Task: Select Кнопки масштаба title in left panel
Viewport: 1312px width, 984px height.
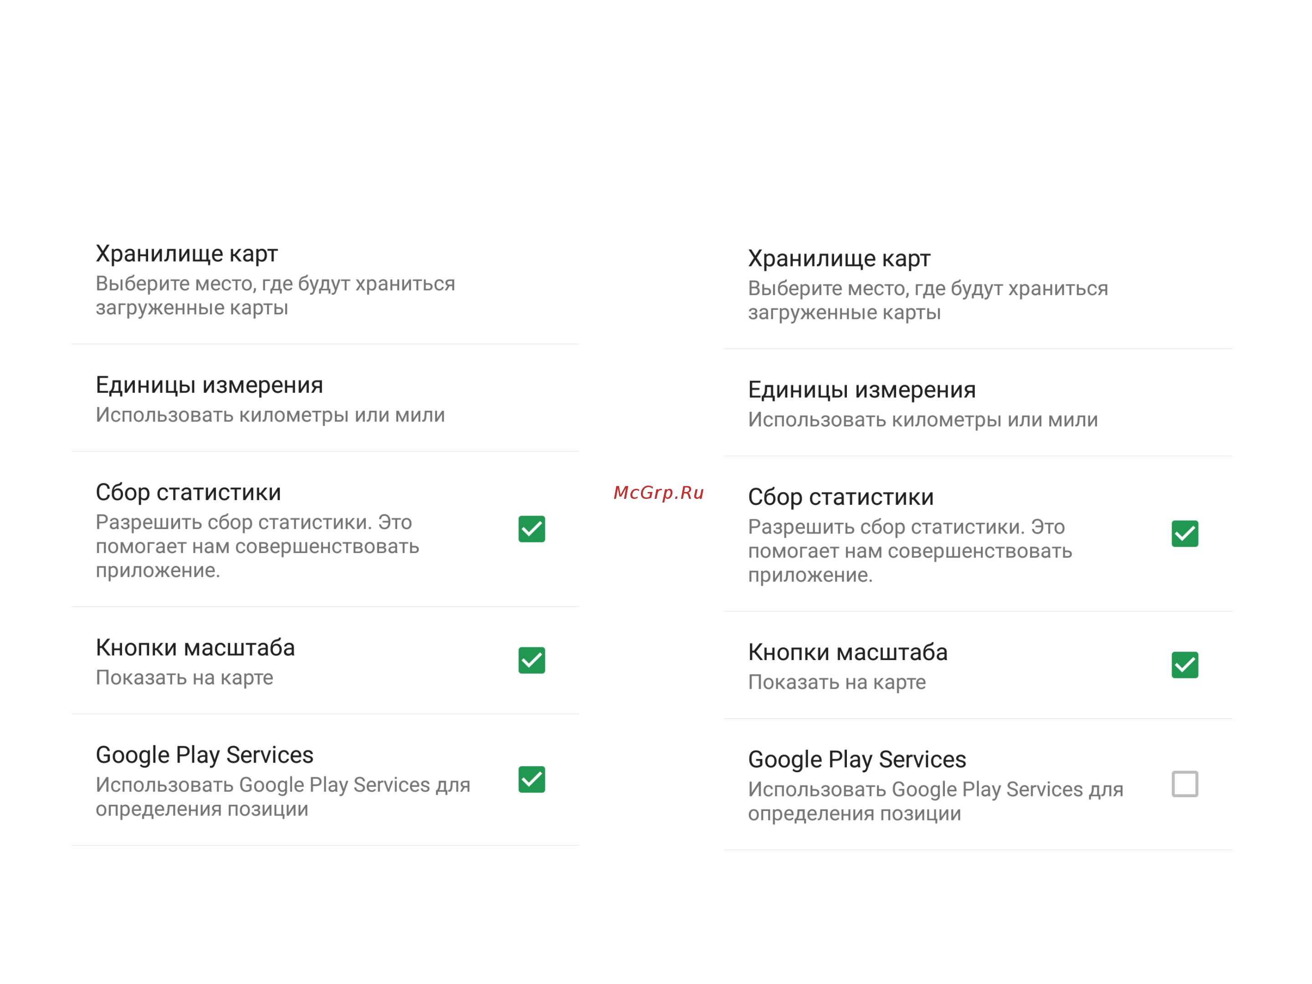Action: click(195, 647)
